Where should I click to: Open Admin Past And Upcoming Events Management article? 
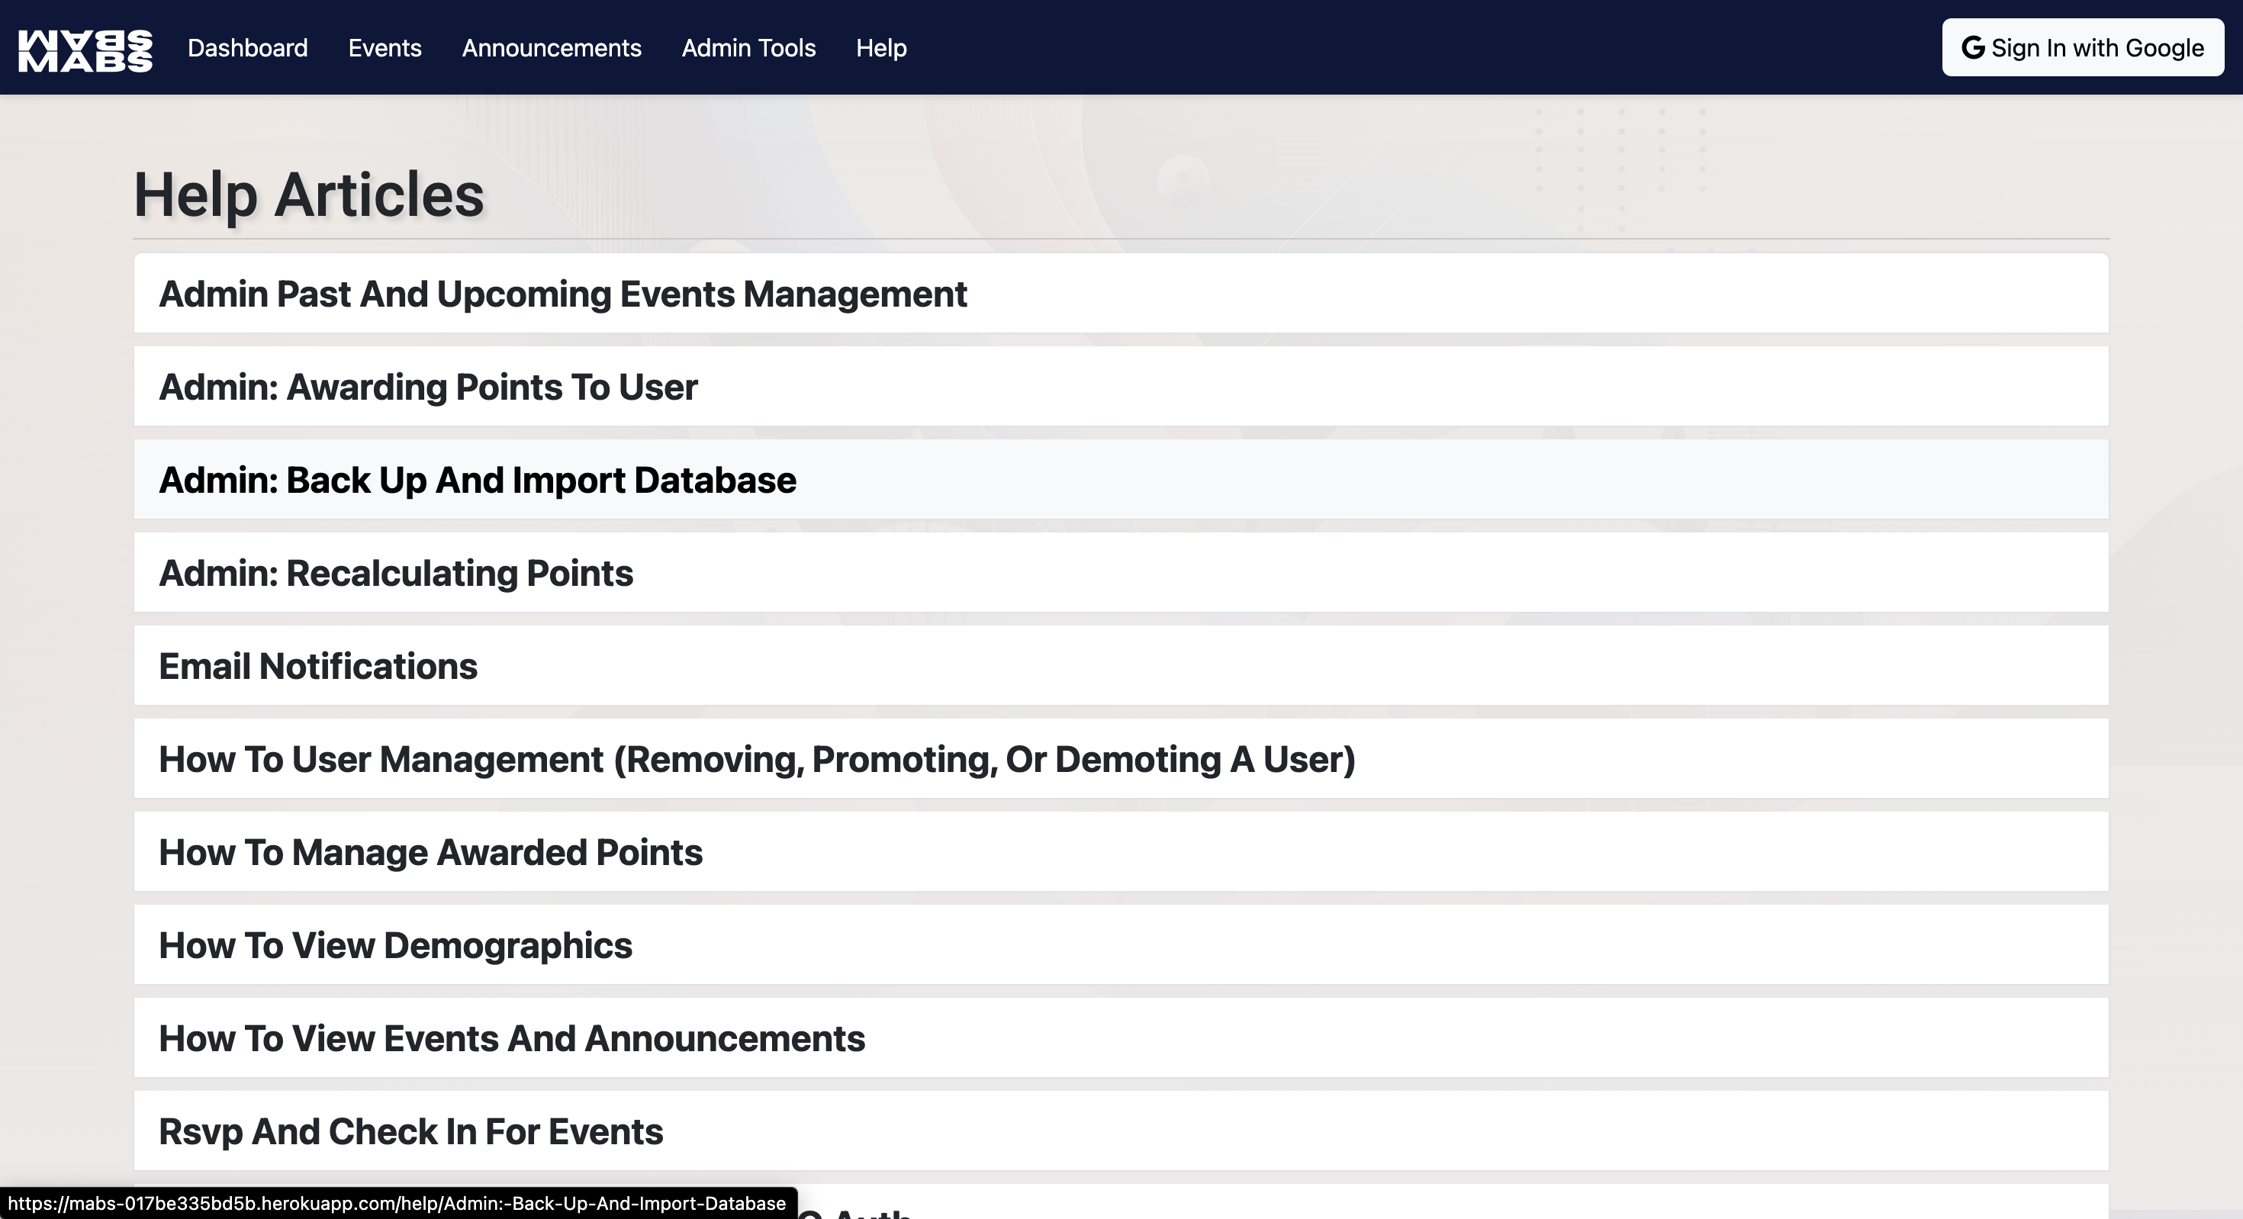[562, 294]
